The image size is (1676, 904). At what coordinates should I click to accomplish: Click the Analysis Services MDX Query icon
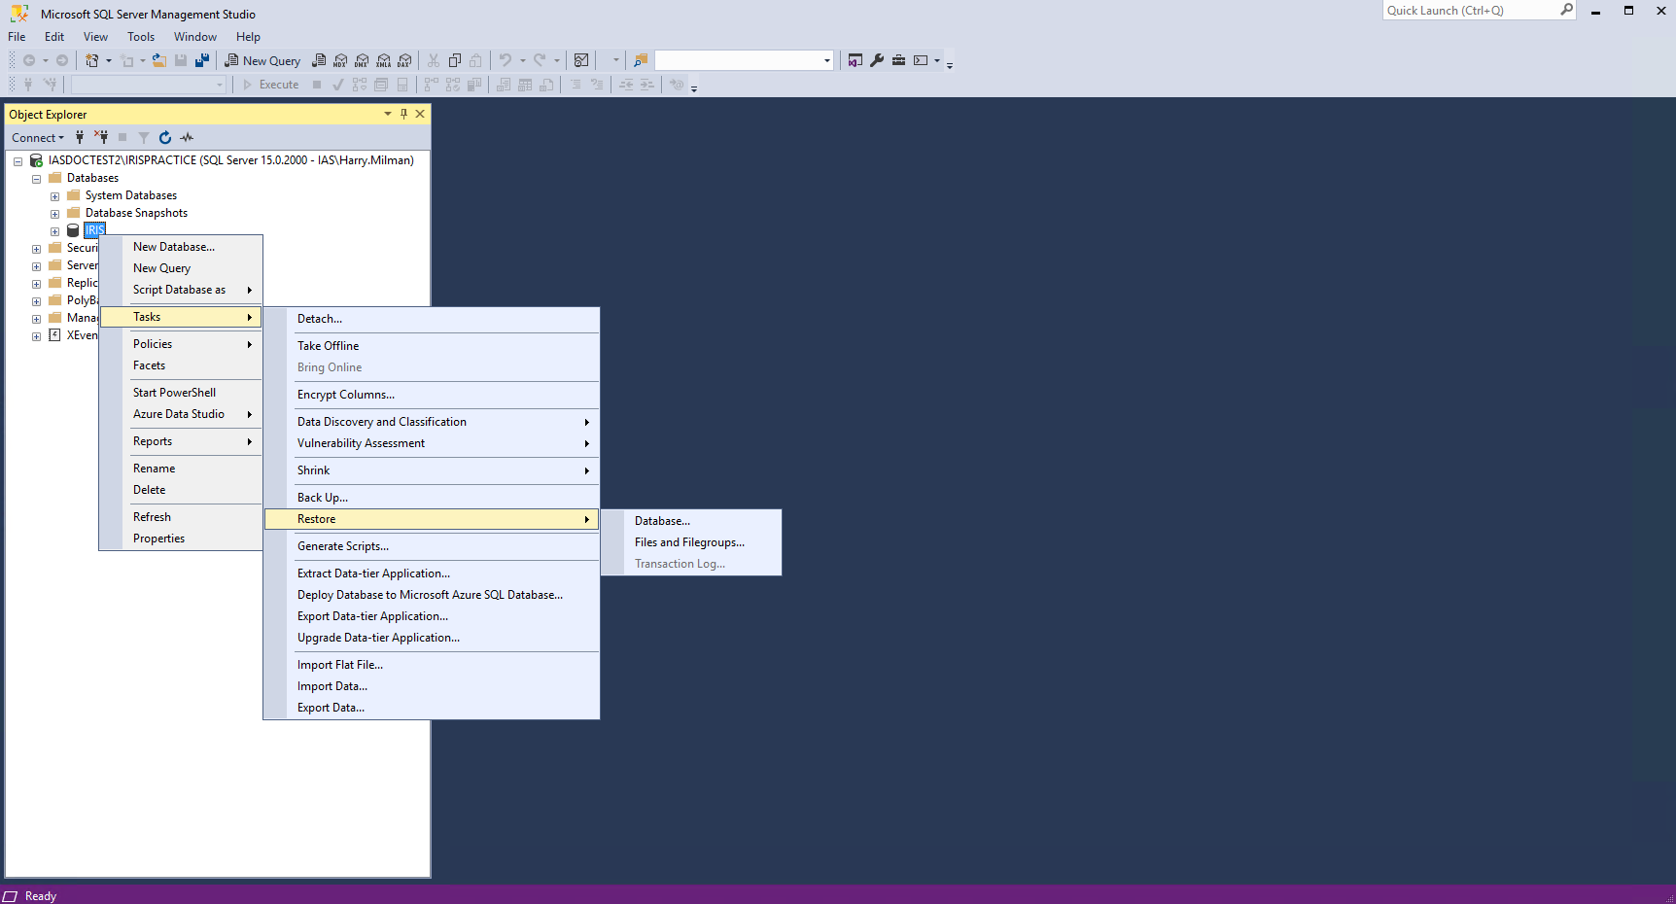tap(340, 60)
